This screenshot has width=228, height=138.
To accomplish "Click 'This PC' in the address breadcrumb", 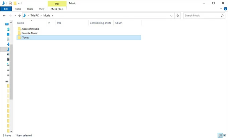I will (35, 15).
